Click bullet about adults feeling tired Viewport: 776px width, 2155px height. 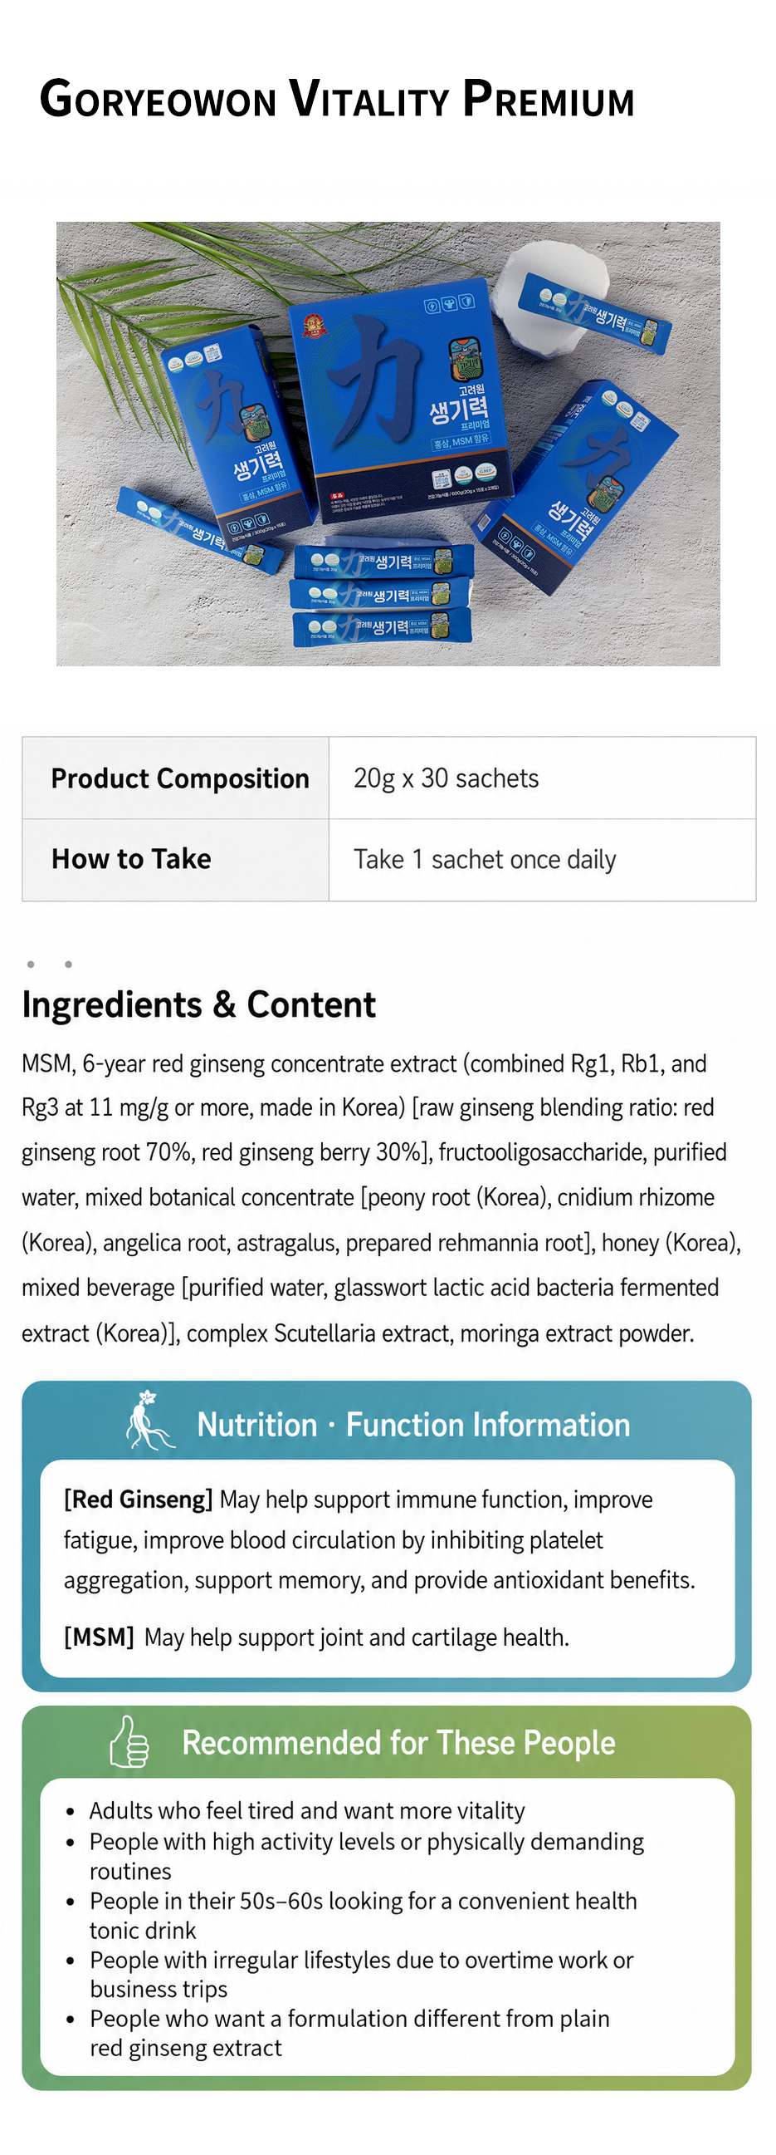coord(307,1810)
